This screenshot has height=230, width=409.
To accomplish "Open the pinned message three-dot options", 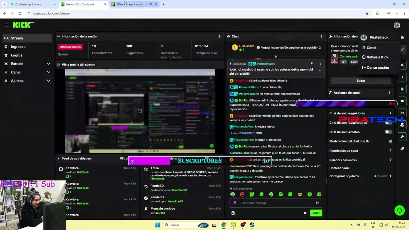I will click(x=320, y=64).
